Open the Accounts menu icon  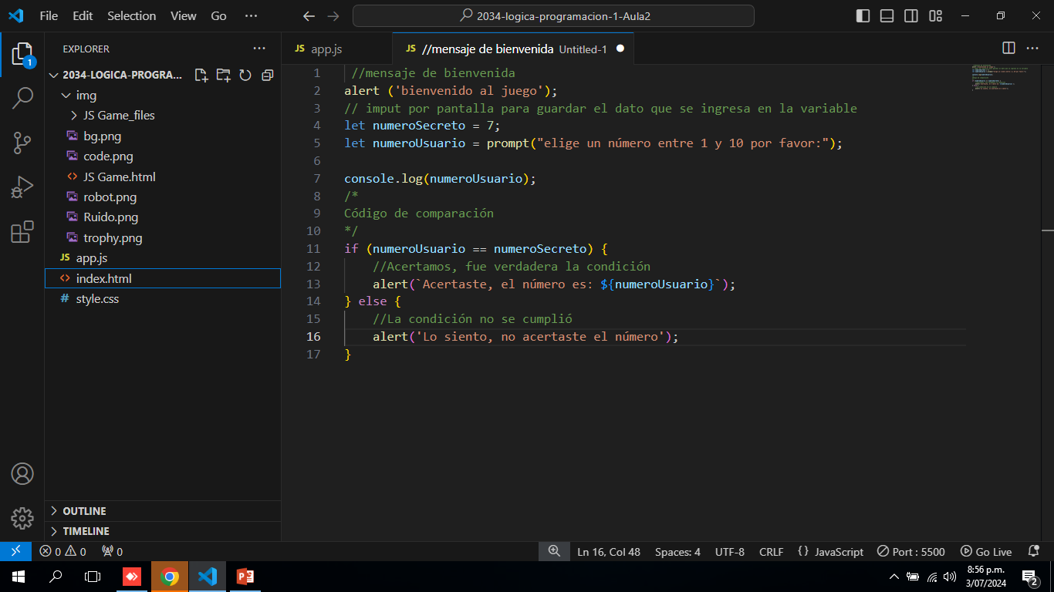(x=22, y=473)
